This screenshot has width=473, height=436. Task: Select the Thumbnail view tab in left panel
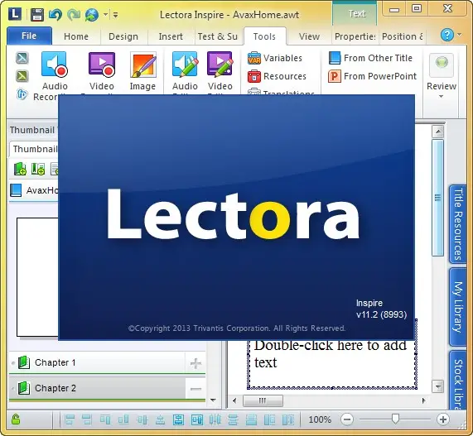click(x=34, y=149)
